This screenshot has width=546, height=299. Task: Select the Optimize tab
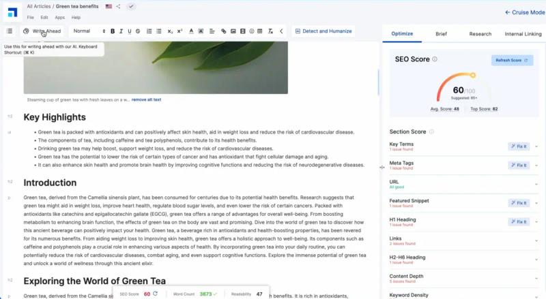pos(402,34)
